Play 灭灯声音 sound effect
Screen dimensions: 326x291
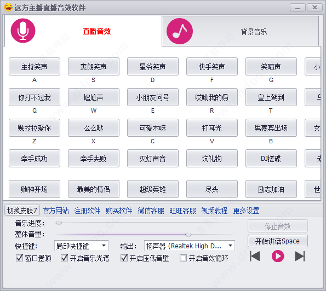pos(153,159)
